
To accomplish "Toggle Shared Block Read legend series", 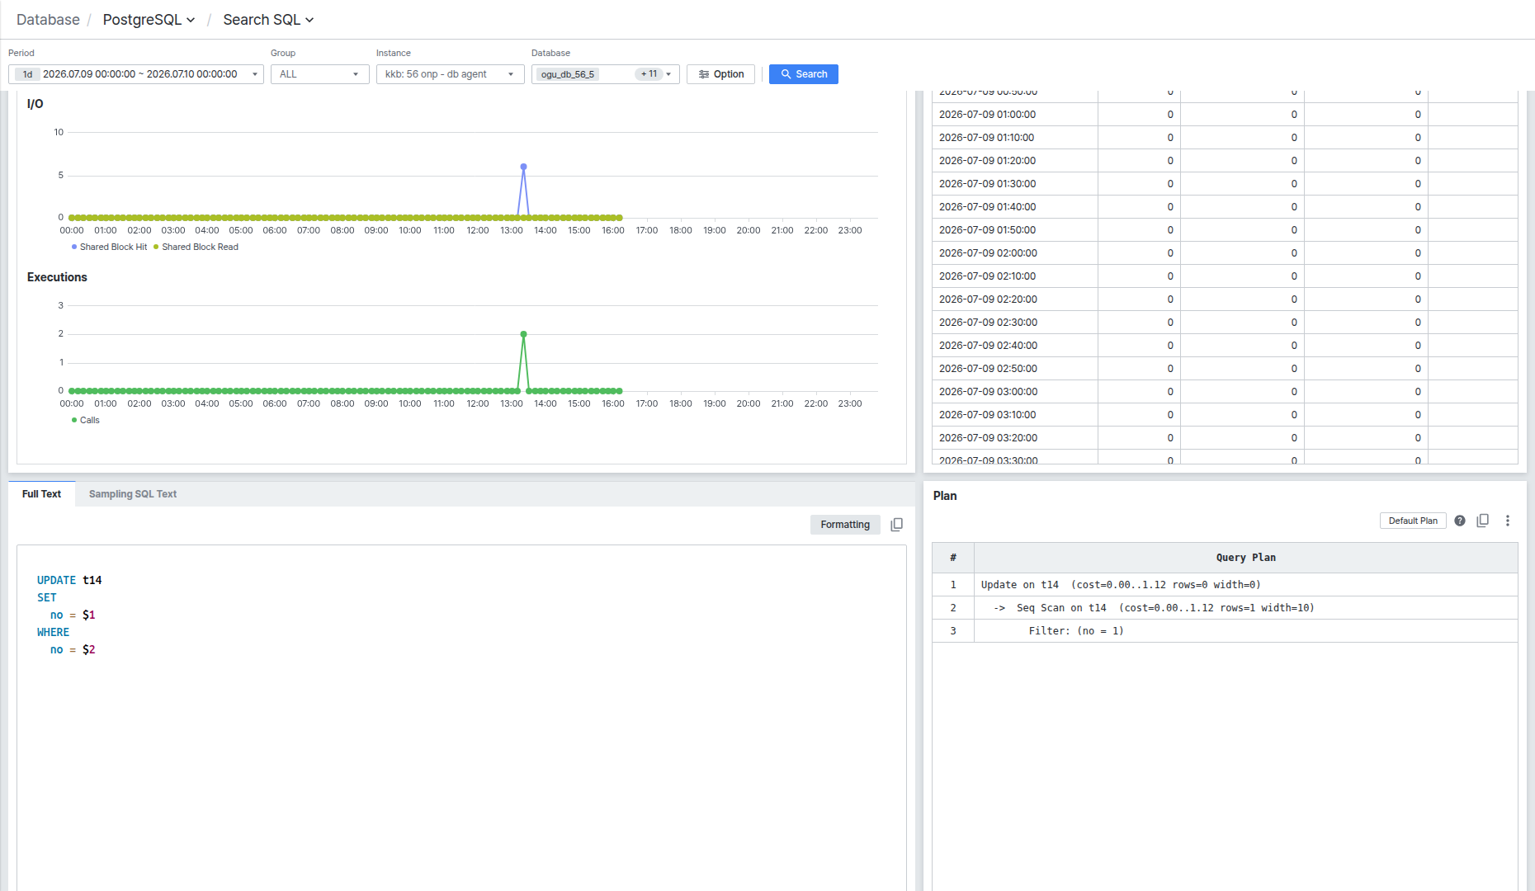I will tap(196, 247).
